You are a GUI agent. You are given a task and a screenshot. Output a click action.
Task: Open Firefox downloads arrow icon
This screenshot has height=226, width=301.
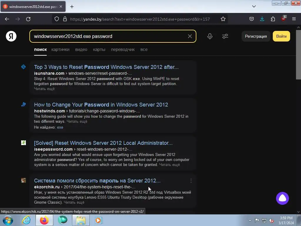(x=262, y=19)
